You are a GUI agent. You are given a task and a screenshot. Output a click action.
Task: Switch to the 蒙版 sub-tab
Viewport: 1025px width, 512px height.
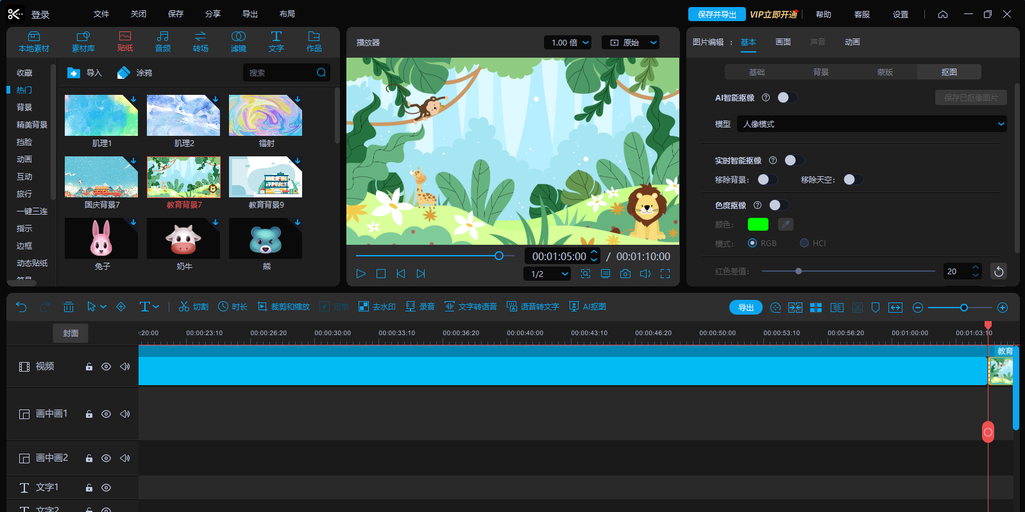(885, 72)
